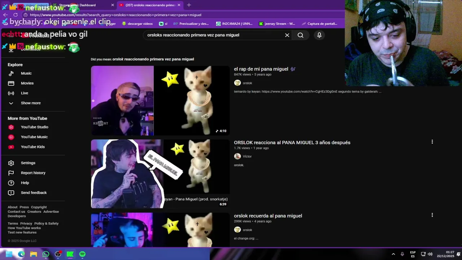Close the YouTube orsloks tab
Screen dimensions: 462x260
click(179, 5)
